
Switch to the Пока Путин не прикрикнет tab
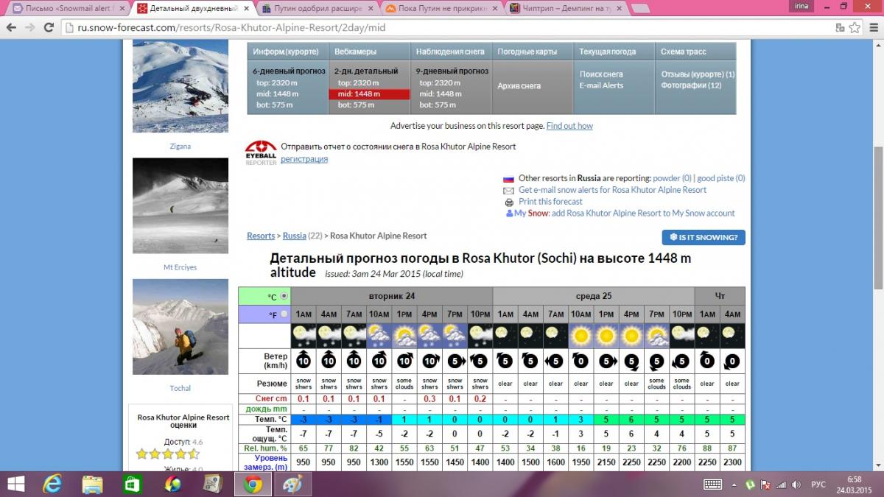[x=442, y=9]
